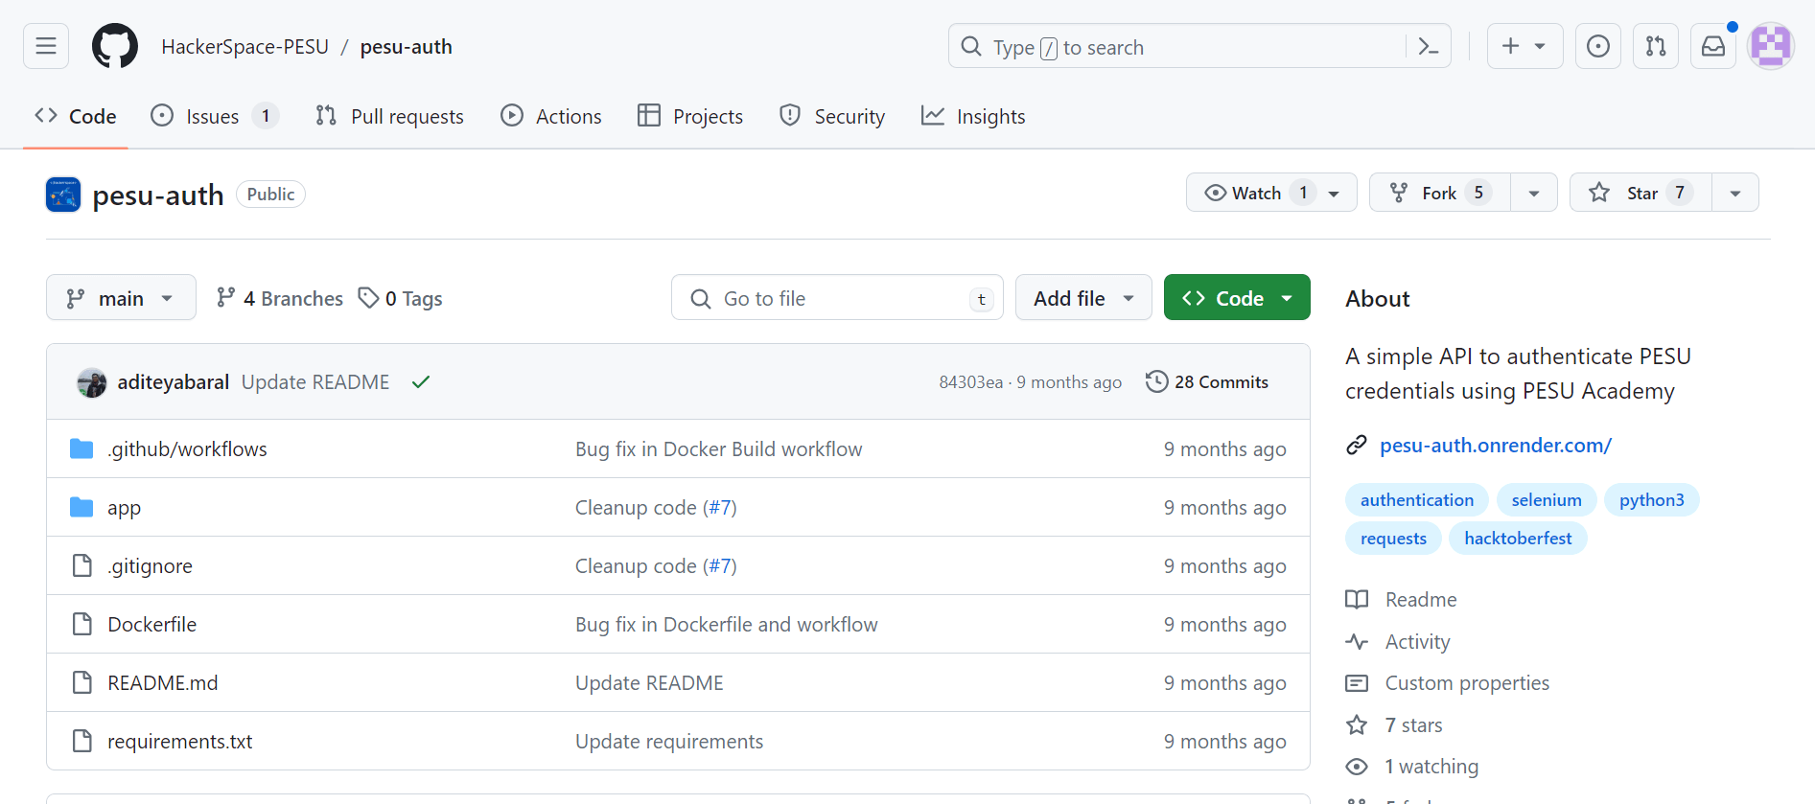Viewport: 1815px width, 804px height.
Task: Open the command palette icon
Action: tap(1428, 46)
